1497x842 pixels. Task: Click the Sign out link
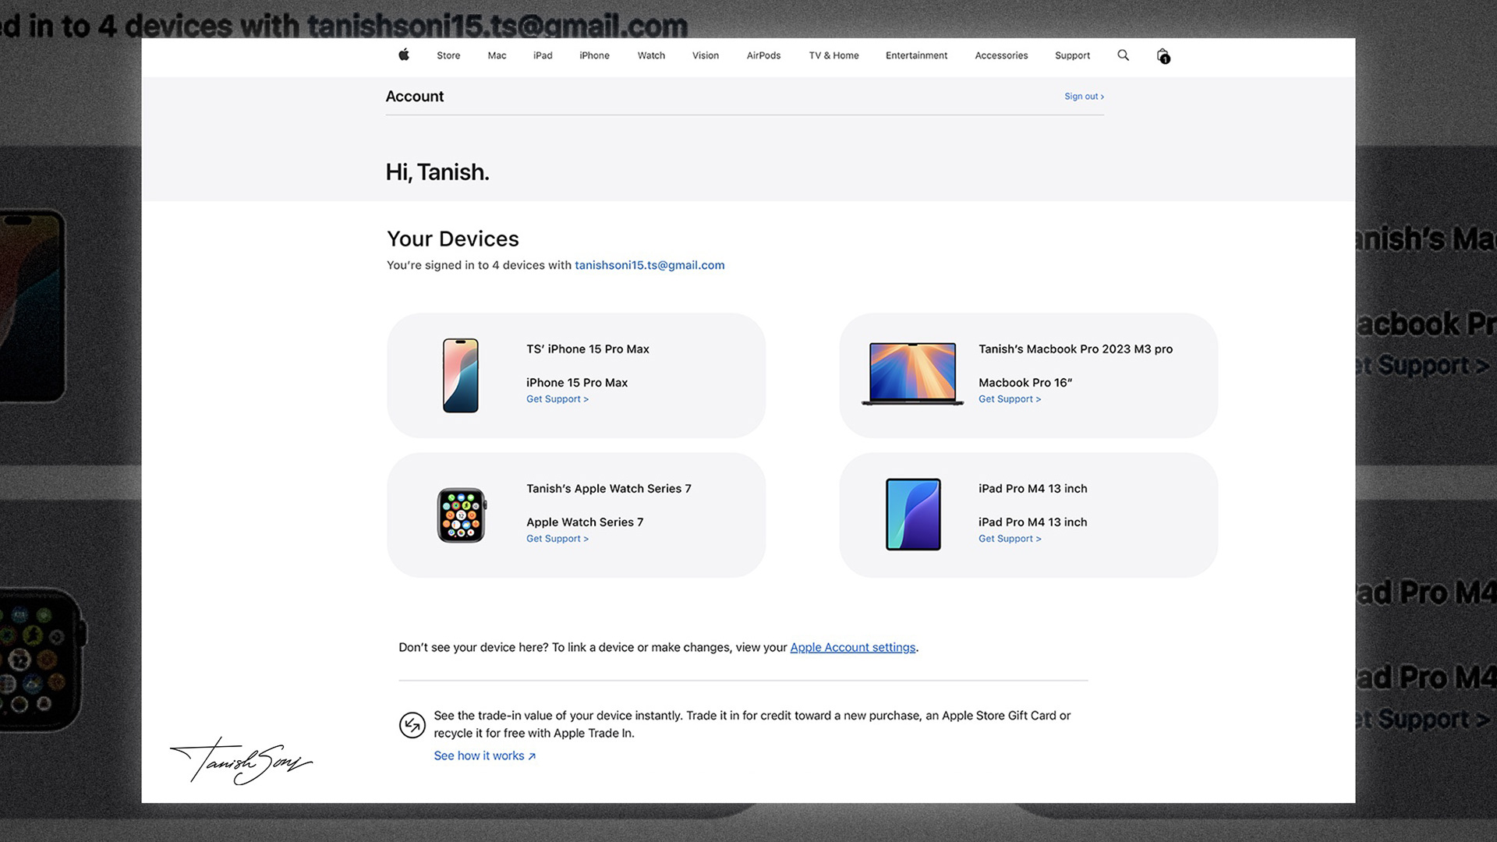pos(1084,97)
